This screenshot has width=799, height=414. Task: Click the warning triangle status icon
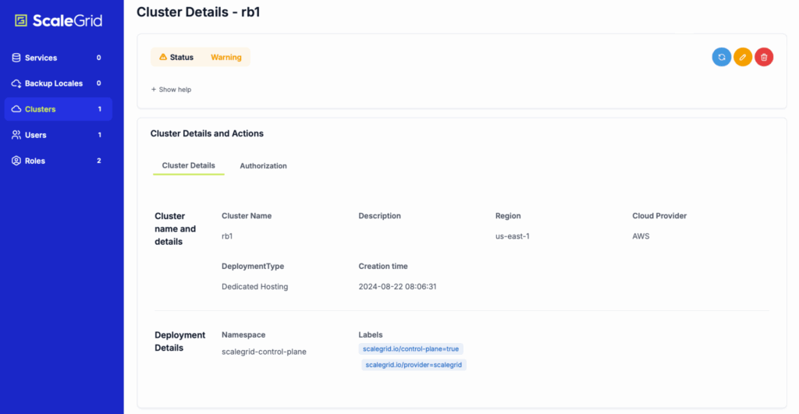click(x=163, y=57)
